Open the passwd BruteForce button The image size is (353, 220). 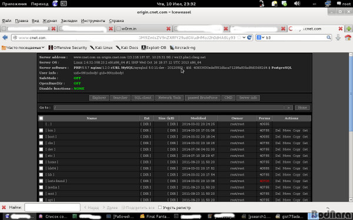point(202,97)
